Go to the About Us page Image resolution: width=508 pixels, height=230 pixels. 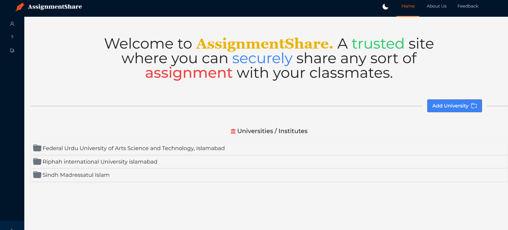pyautogui.click(x=436, y=6)
